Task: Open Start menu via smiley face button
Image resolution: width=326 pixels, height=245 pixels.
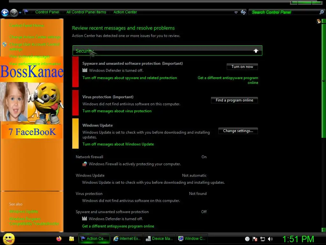Action: coord(9,239)
